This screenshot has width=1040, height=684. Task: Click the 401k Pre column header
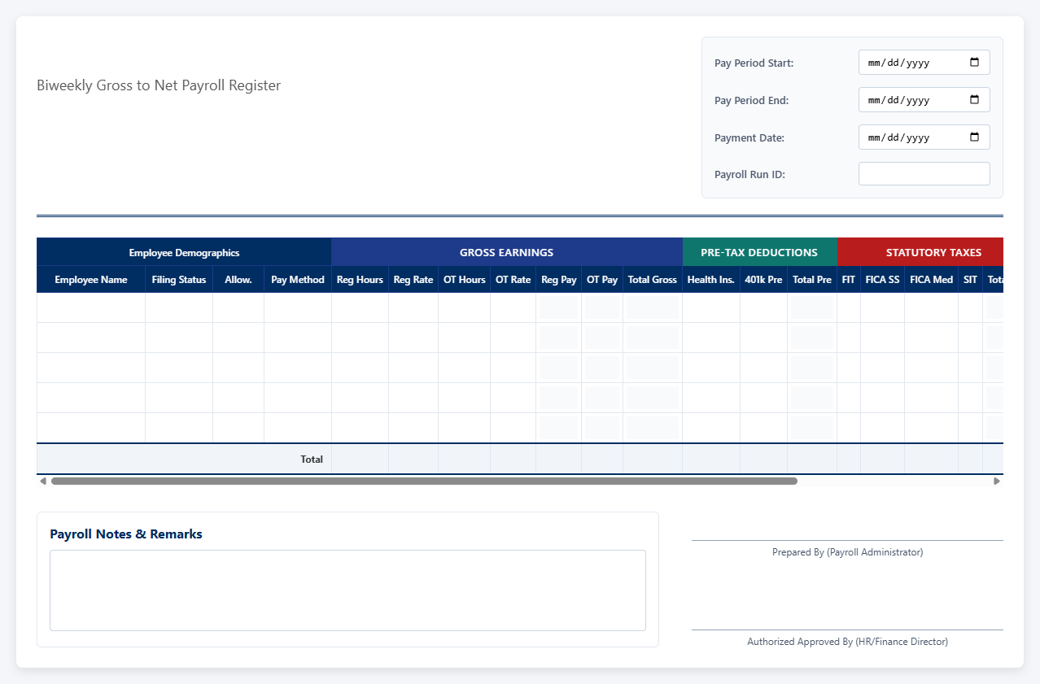pos(763,280)
